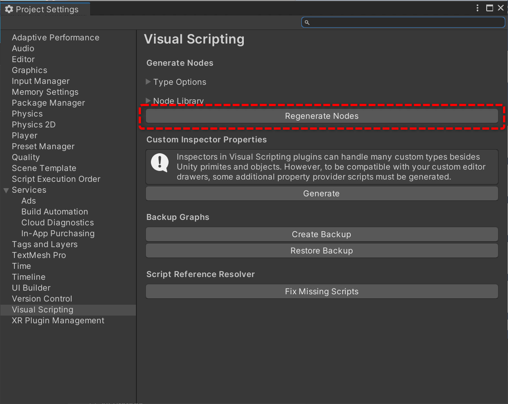Click the info warning bubble icon

[160, 162]
